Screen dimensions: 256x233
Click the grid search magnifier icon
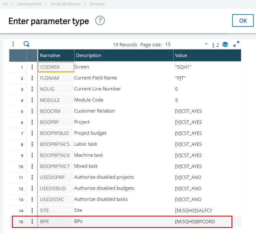[26, 44]
